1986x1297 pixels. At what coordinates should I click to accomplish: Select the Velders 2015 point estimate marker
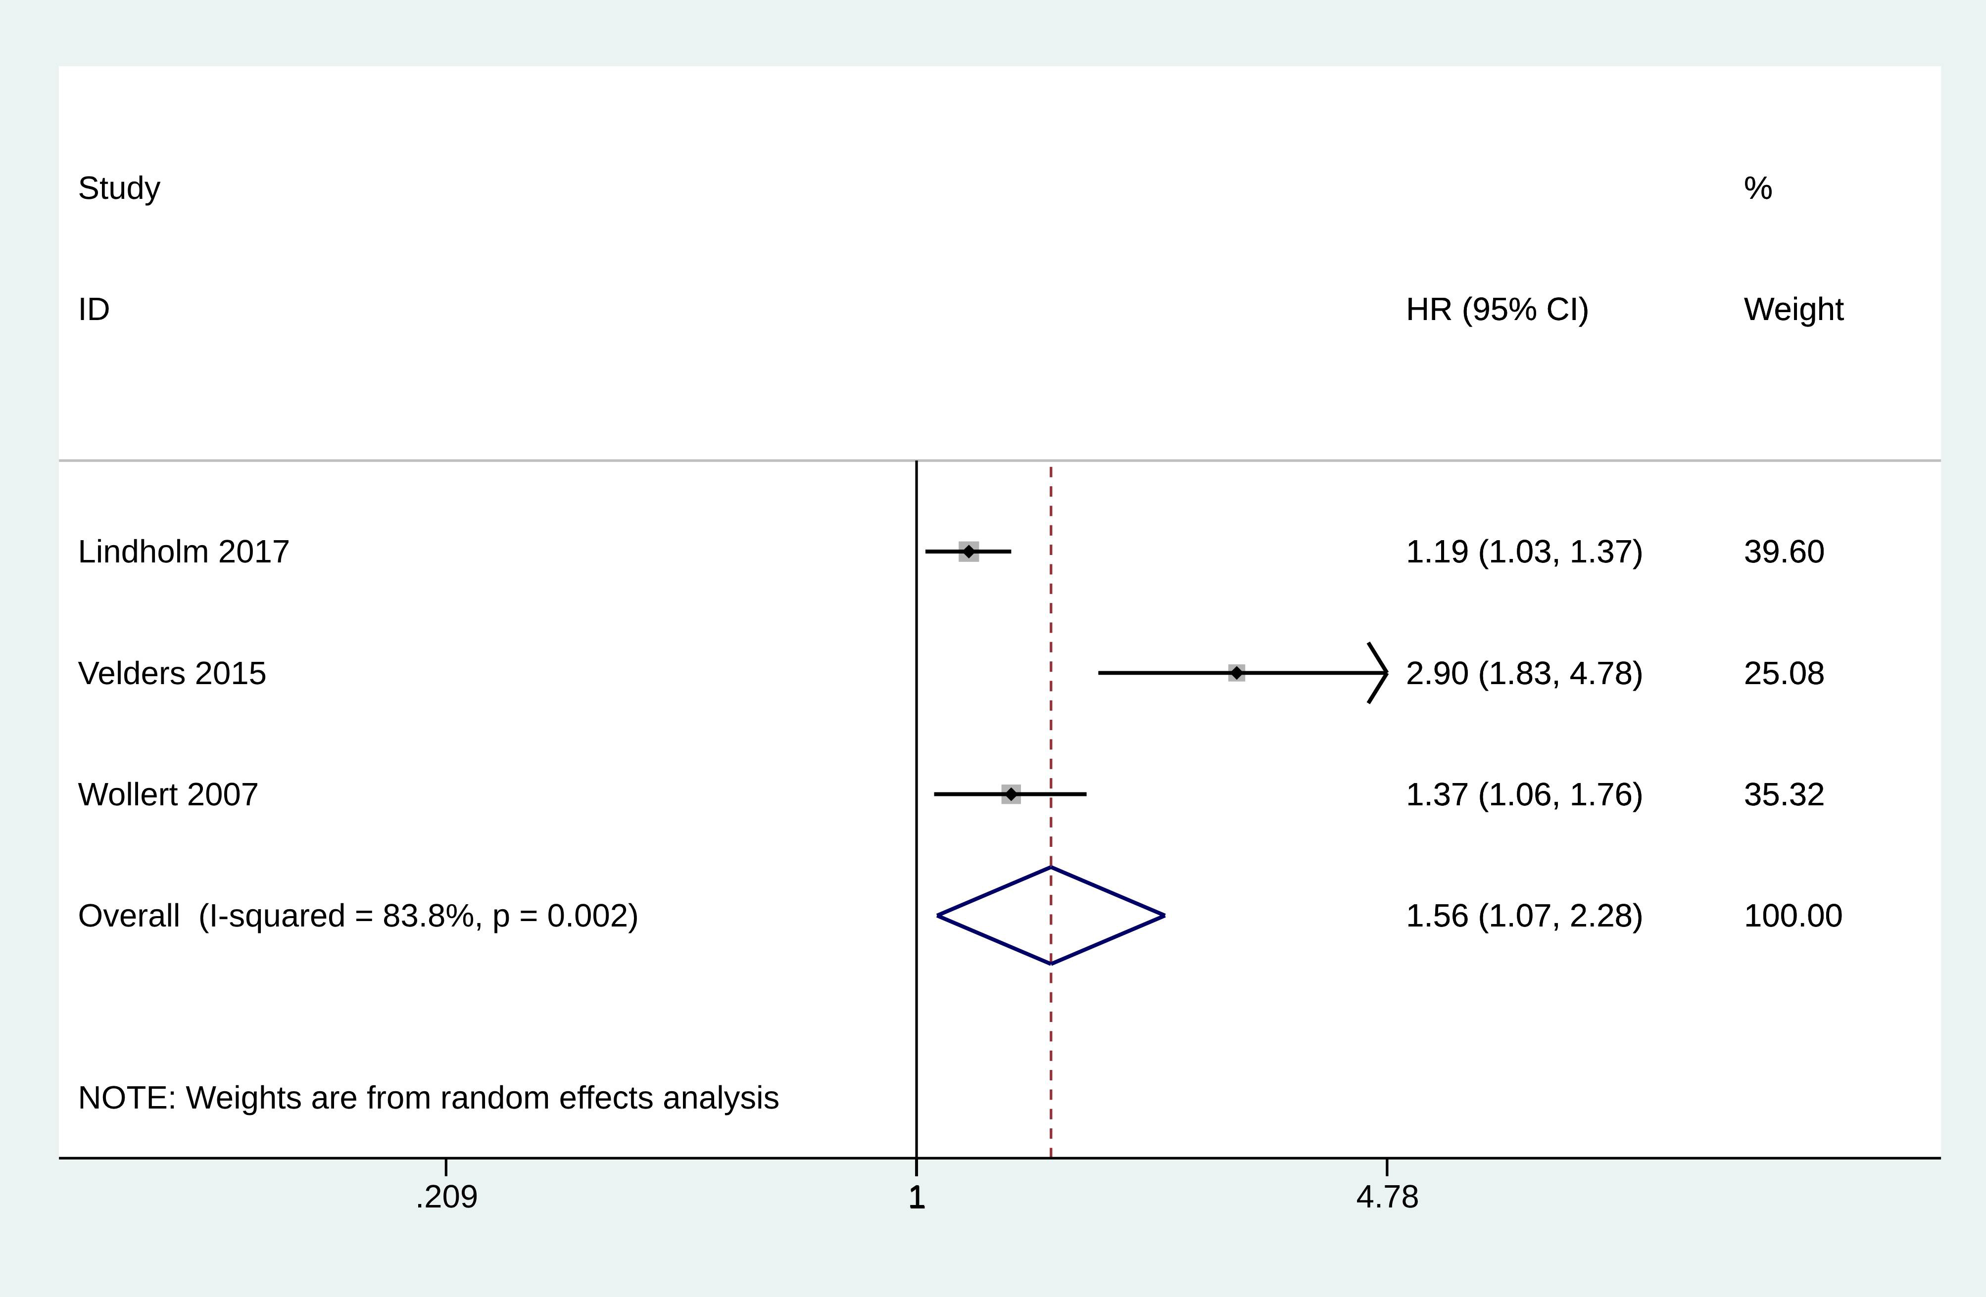coord(1237,673)
